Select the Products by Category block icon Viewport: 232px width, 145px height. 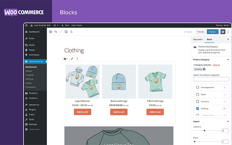coord(195,47)
